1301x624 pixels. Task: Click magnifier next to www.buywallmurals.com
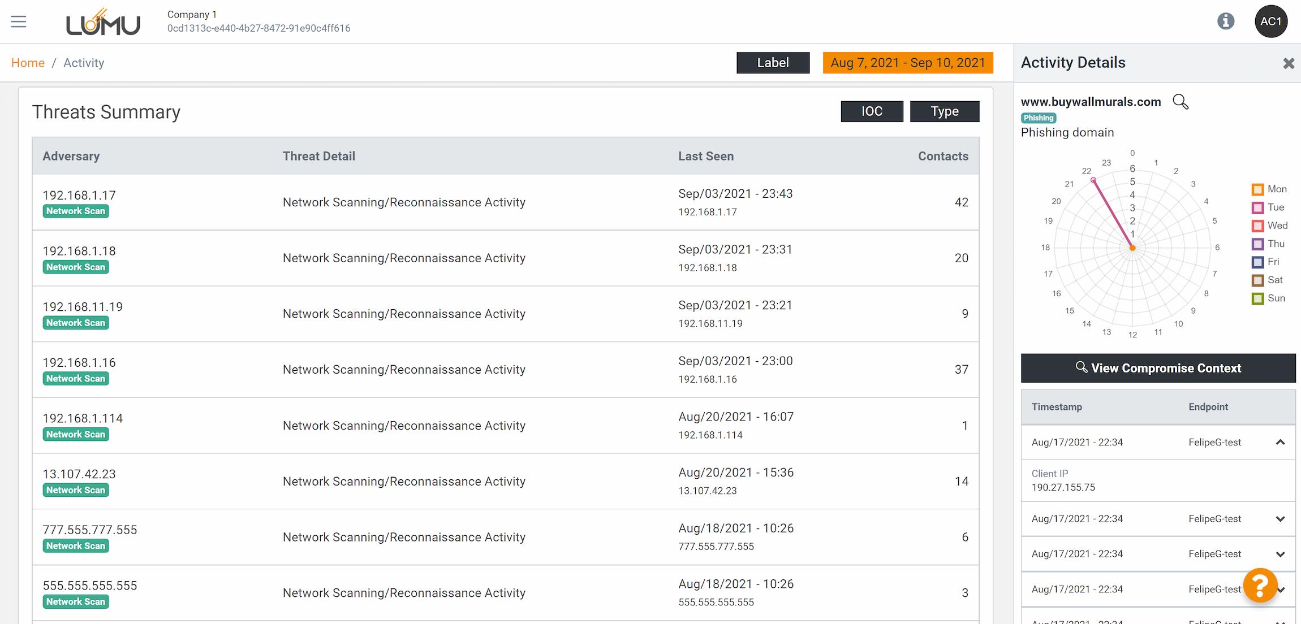pos(1181,102)
